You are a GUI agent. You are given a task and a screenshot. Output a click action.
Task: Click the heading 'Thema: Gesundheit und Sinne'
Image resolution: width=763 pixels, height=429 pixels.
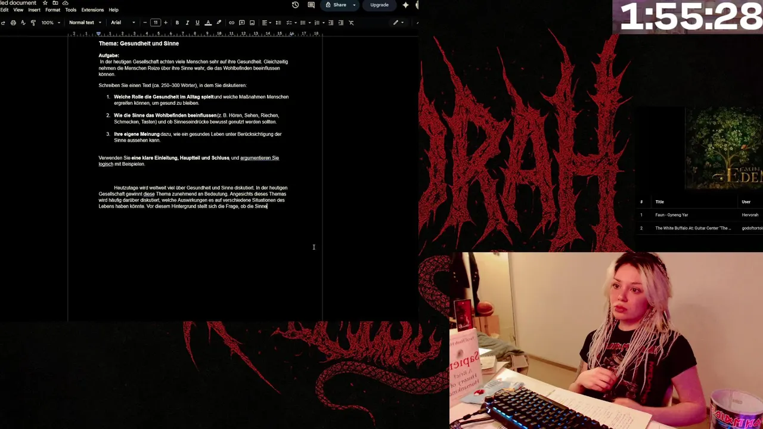tap(139, 43)
